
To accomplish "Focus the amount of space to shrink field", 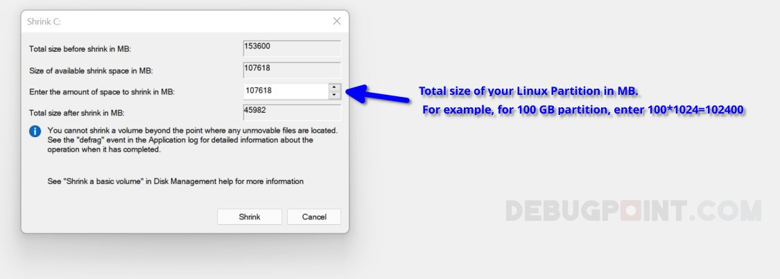I will (285, 91).
